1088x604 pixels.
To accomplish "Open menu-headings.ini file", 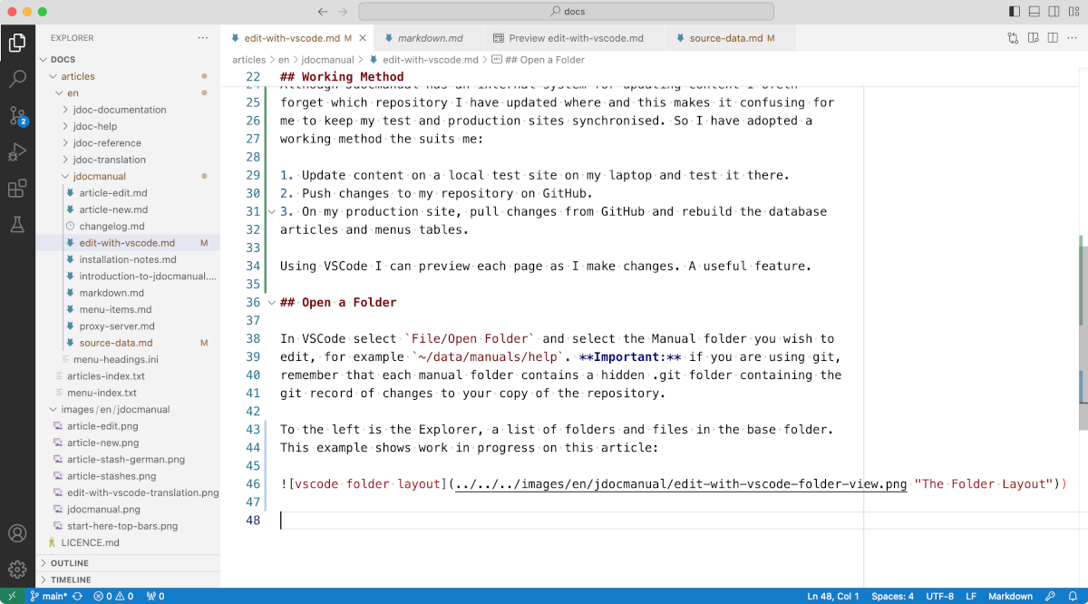I will point(115,359).
